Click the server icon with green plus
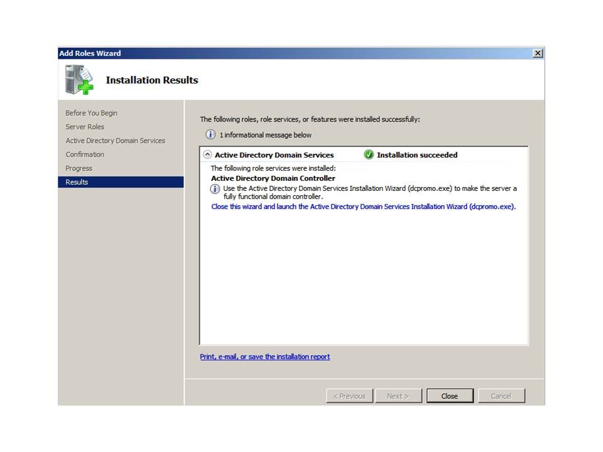This screenshot has height=452, width=603. tap(79, 80)
